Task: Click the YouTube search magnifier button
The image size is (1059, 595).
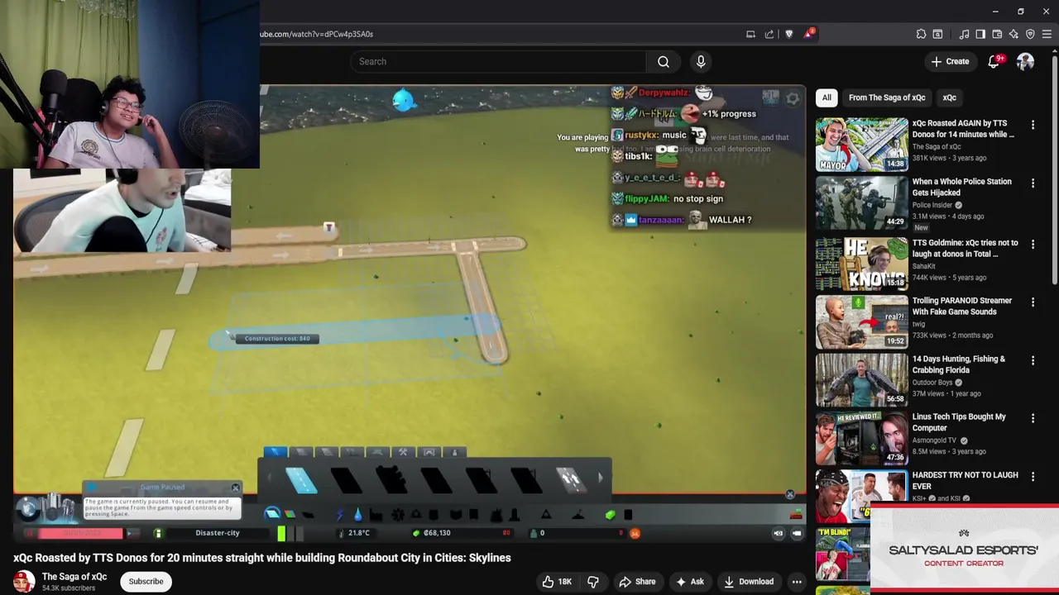Action: click(663, 61)
